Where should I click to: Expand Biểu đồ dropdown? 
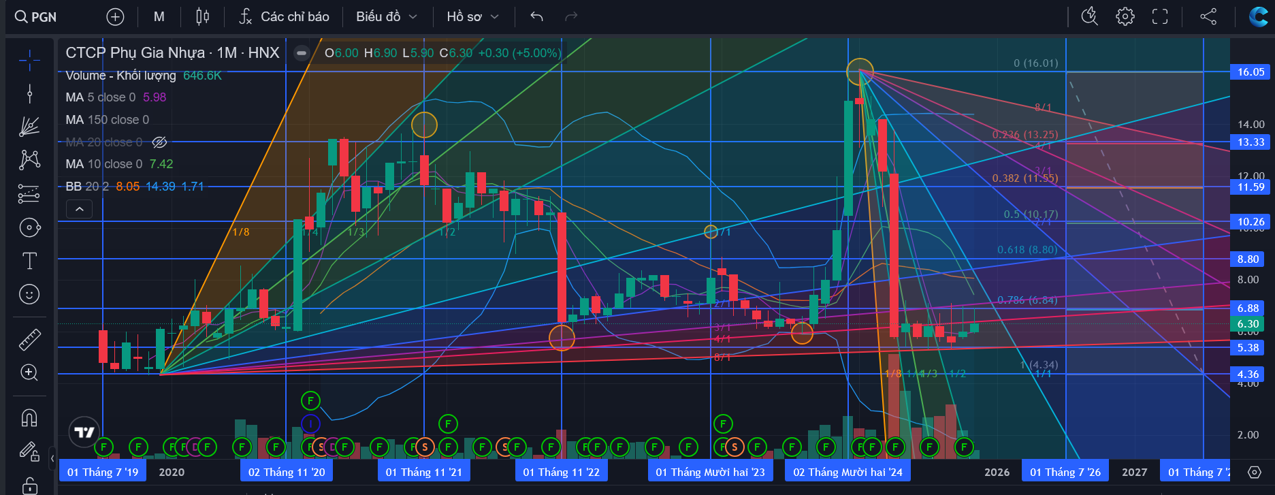click(386, 17)
